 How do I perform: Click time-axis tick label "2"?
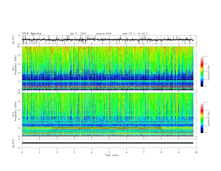click(57, 152)
